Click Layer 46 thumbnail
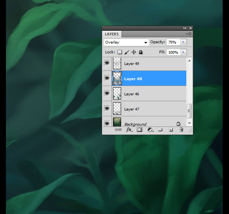Viewport: 229px width, 214px height. 117,93
